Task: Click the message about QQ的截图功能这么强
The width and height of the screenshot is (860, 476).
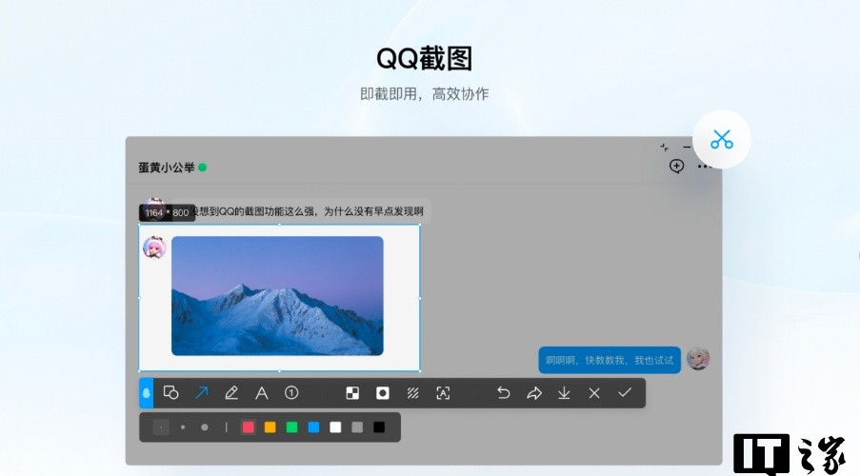Action: [301, 211]
